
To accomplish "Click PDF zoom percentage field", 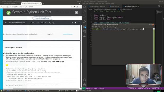I will tap(42, 23).
